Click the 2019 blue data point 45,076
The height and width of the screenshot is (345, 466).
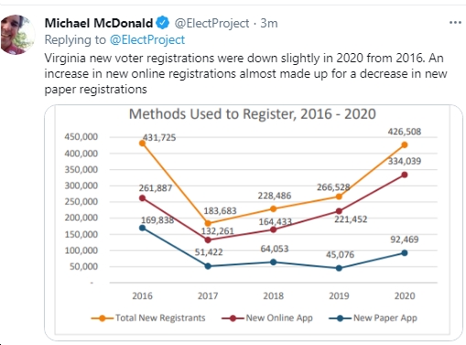coord(339,268)
